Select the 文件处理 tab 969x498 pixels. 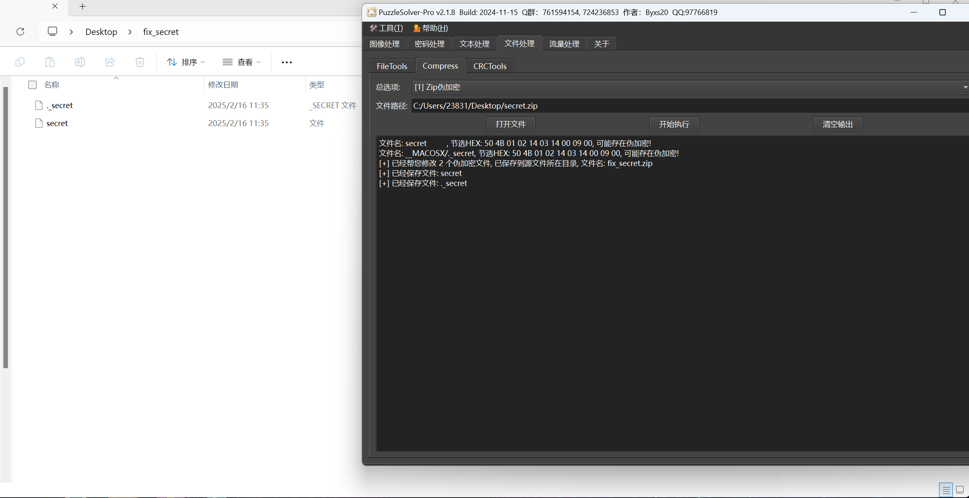[519, 43]
